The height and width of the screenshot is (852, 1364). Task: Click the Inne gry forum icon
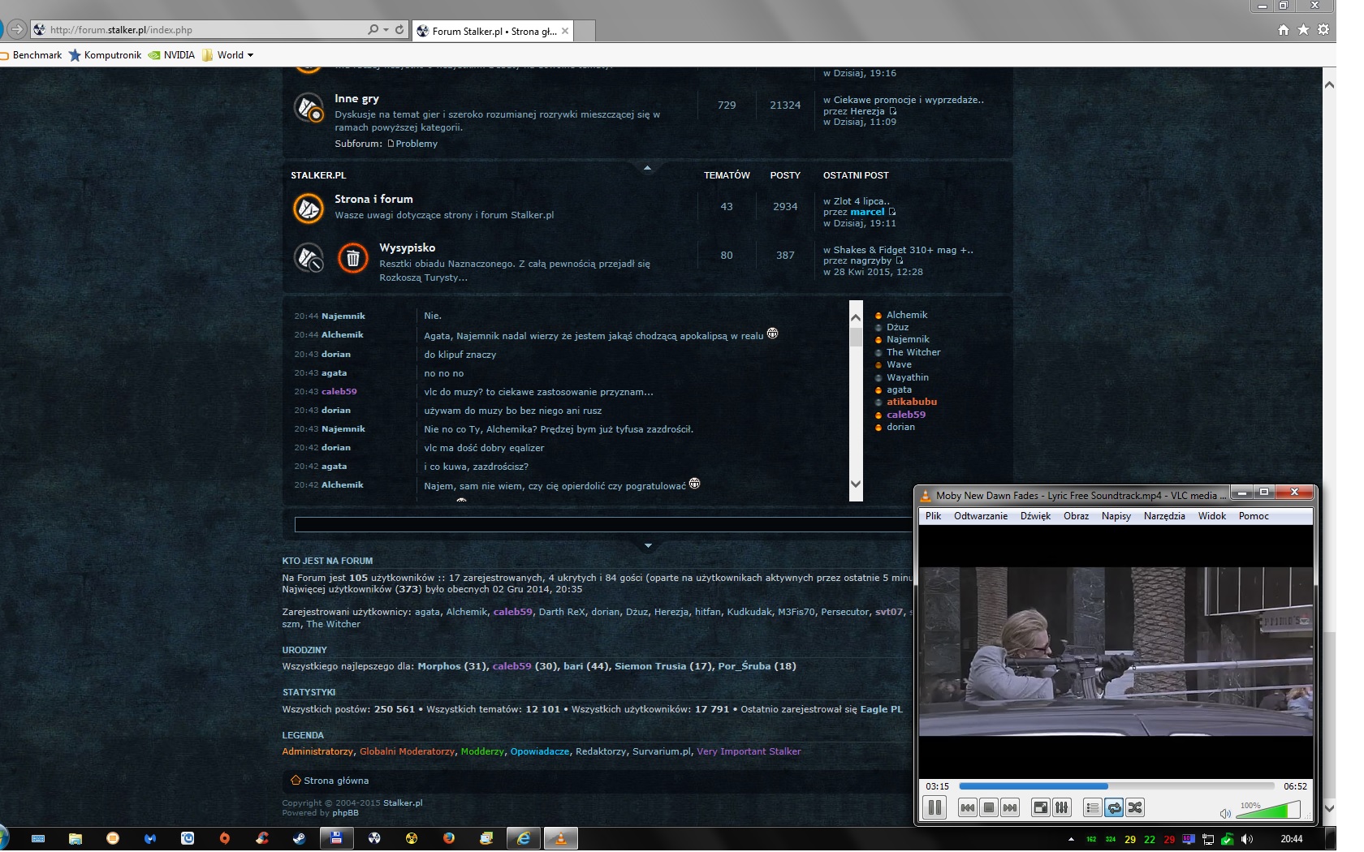pyautogui.click(x=309, y=107)
